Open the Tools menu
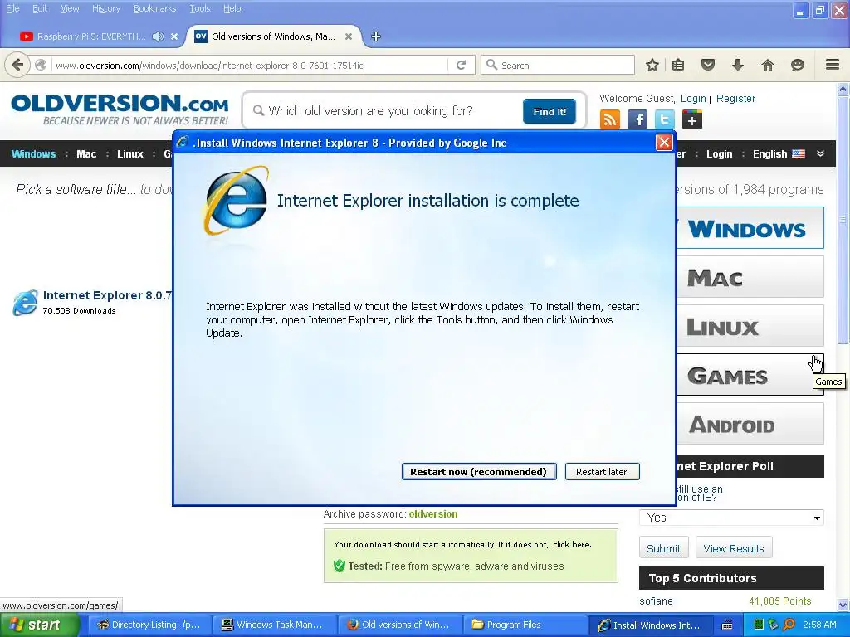The width and height of the screenshot is (850, 637). coord(199,8)
